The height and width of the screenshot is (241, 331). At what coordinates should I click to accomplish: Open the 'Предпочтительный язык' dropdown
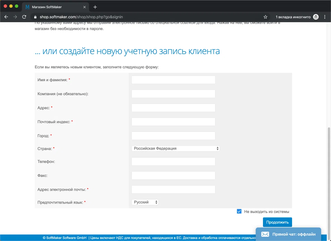pyautogui.click(x=145, y=202)
